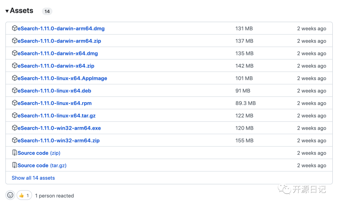Click the 155 MB size text
The image size is (337, 204).
pos(244,140)
